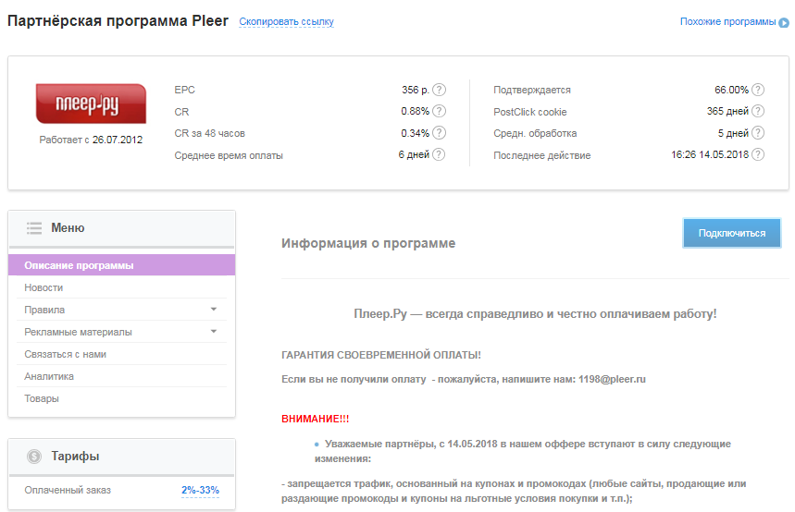This screenshot has height=512, width=795.
Task: Click the Оплаченный заказ label
Action: pyautogui.click(x=68, y=490)
